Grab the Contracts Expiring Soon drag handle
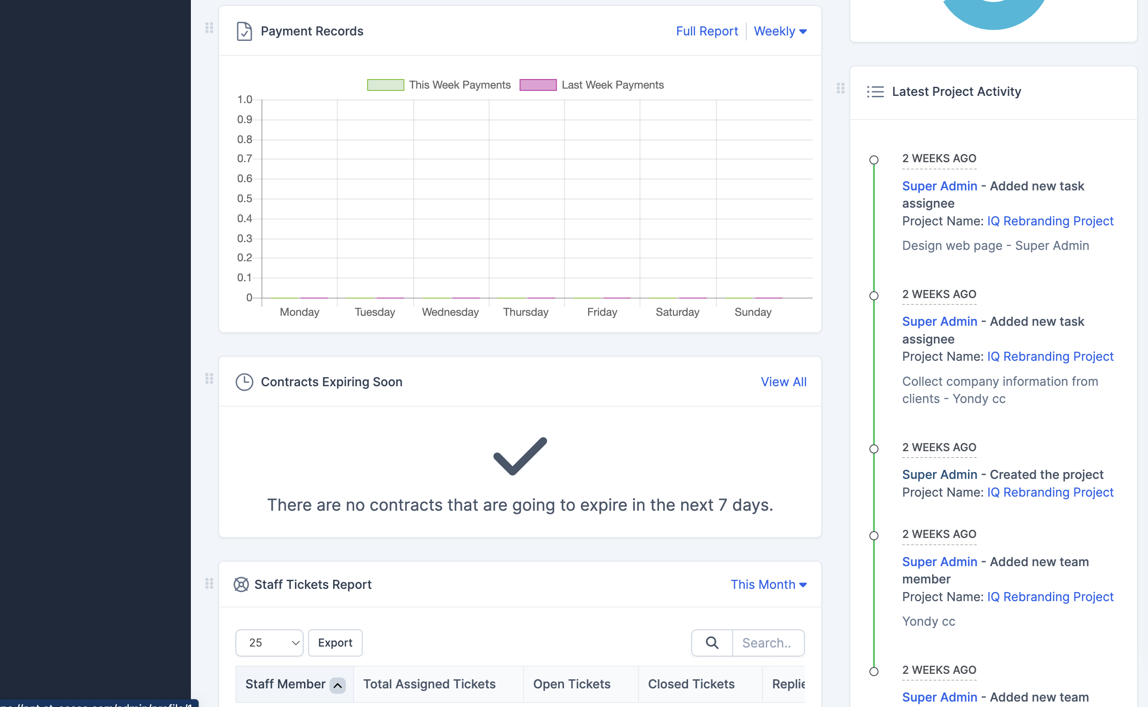 [x=209, y=379]
